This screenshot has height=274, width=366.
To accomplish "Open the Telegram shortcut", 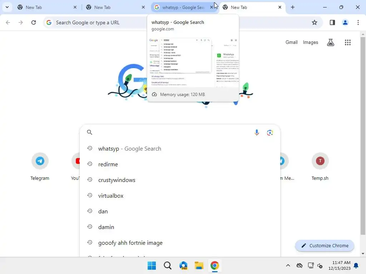I will (x=40, y=167).
